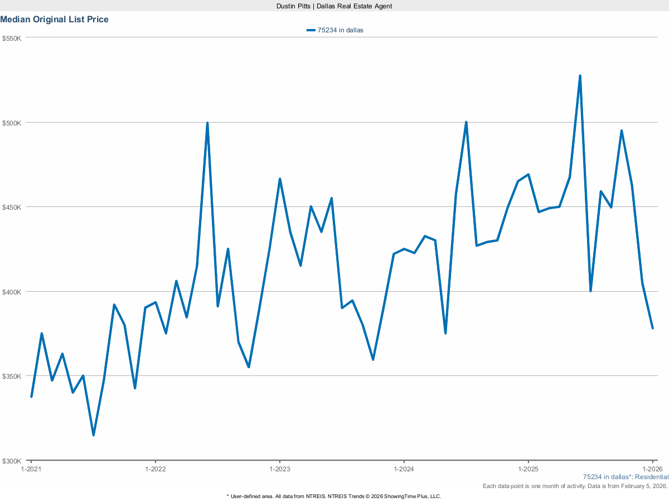Click the '1-2026' x-axis label

653,469
